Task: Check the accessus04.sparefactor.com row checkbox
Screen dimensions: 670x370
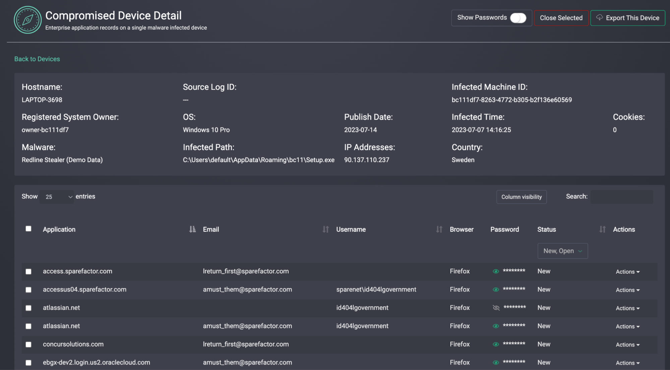Action: click(x=28, y=290)
